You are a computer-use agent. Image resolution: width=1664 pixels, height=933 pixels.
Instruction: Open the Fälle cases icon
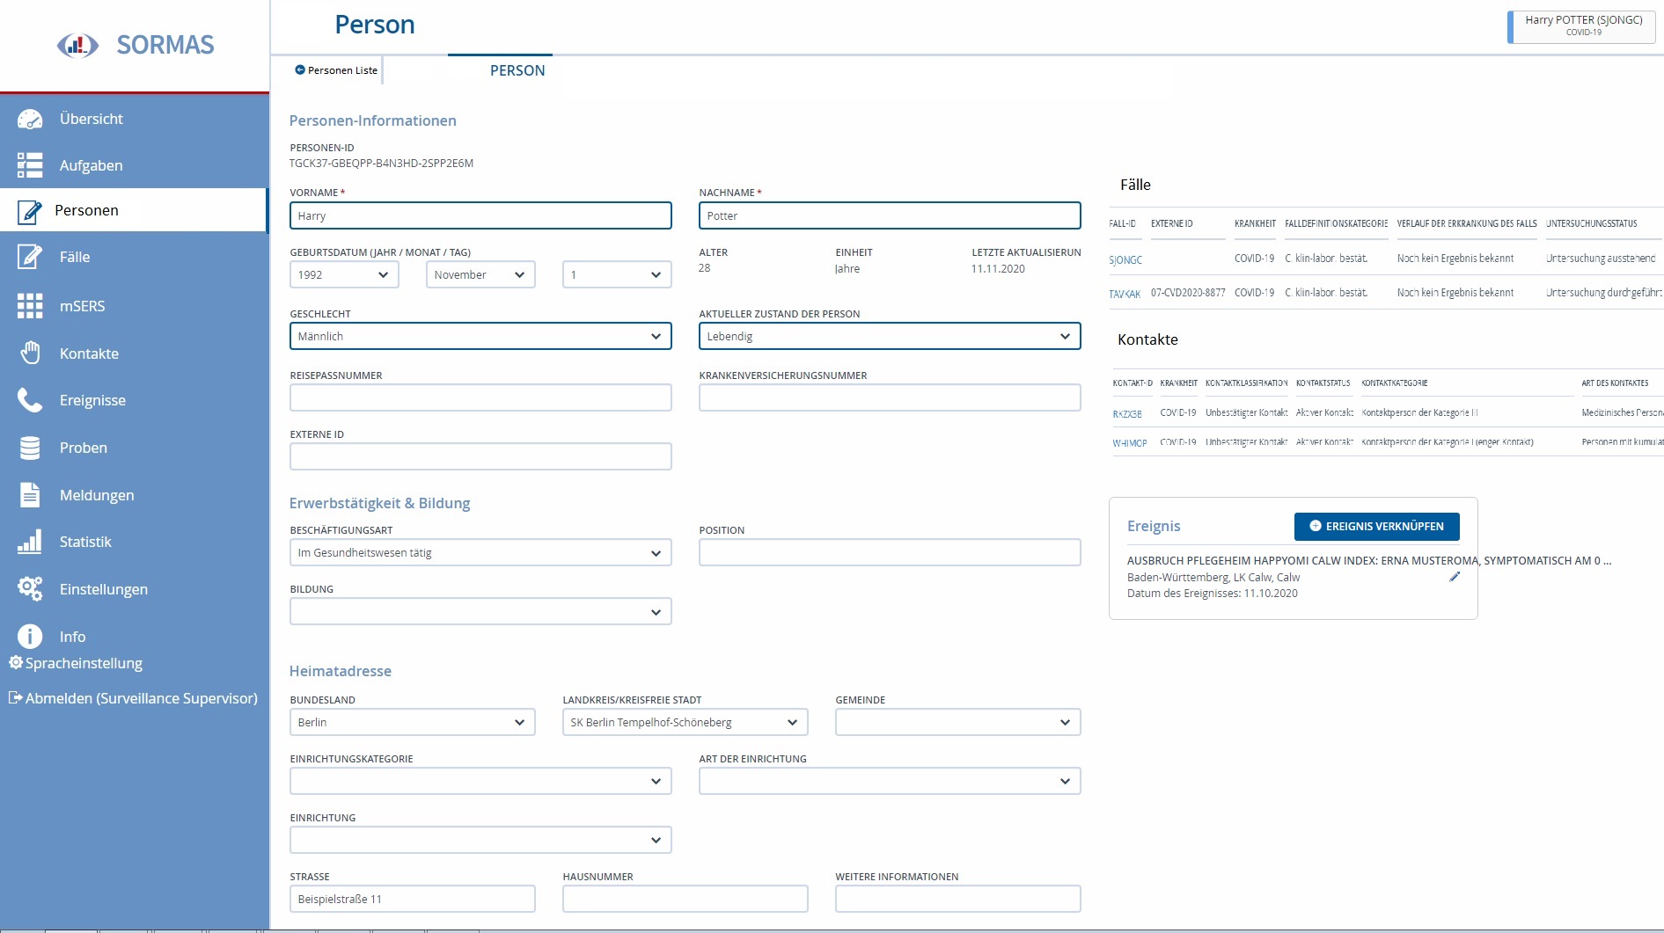pos(30,257)
